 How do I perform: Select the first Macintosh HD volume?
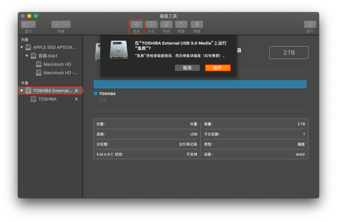(57, 64)
